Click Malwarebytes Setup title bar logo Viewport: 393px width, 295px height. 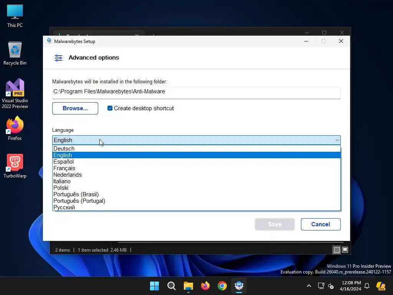pos(49,41)
